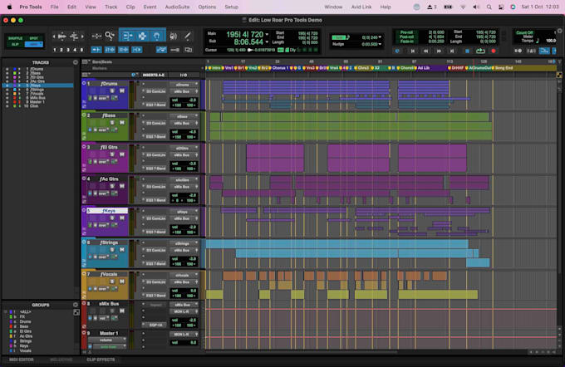Viewport: 565px width, 367px height.
Task: Select the Pencil tool
Action: coord(188,36)
